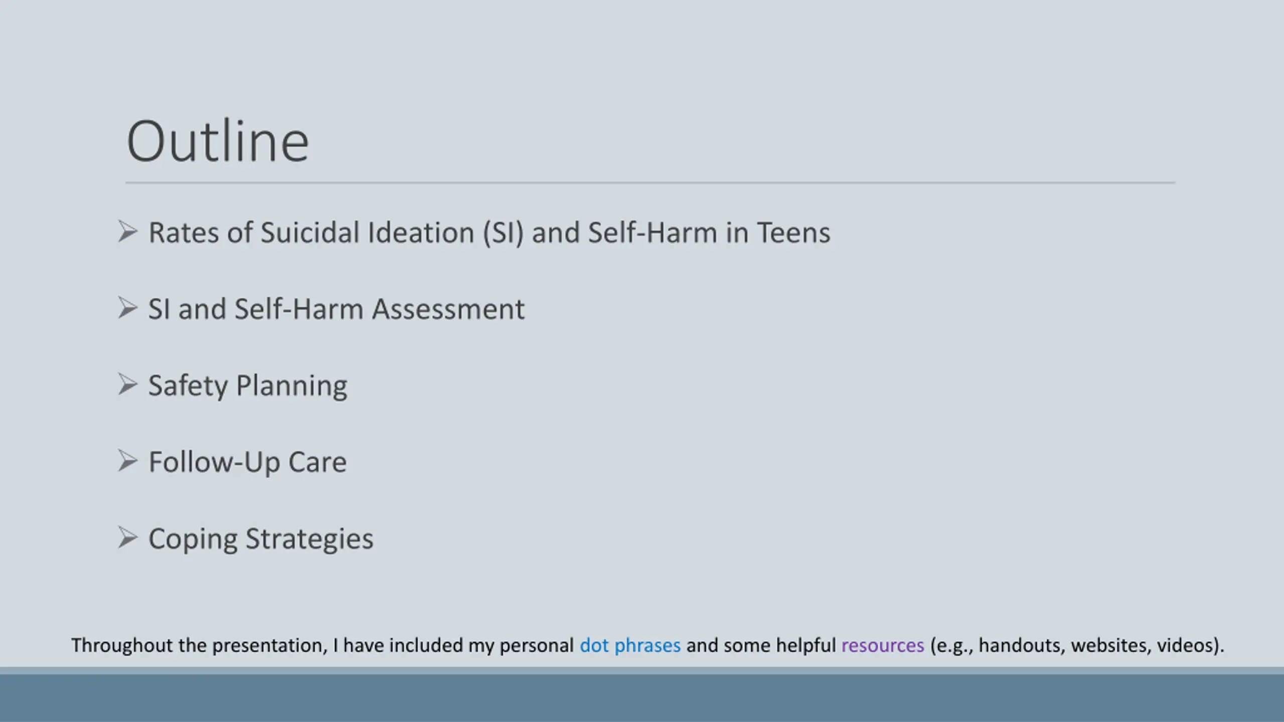Click the arrow bullet before Rates of Suicidal Ideation

[128, 232]
